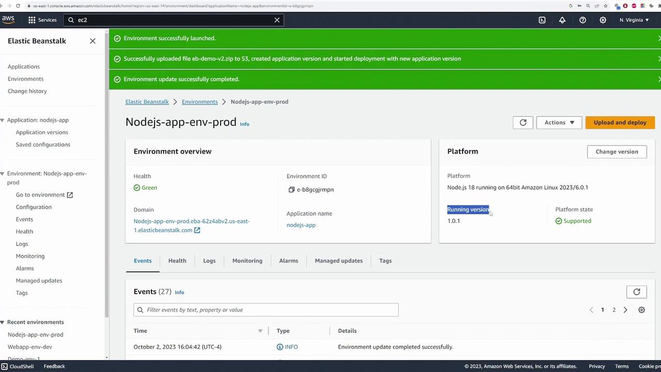Viewport: 661px width, 372px height.
Task: Open the N. Virginia region selector
Action: pos(634,20)
